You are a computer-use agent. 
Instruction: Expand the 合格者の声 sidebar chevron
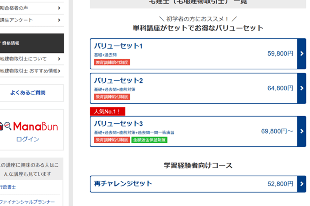coord(59,8)
